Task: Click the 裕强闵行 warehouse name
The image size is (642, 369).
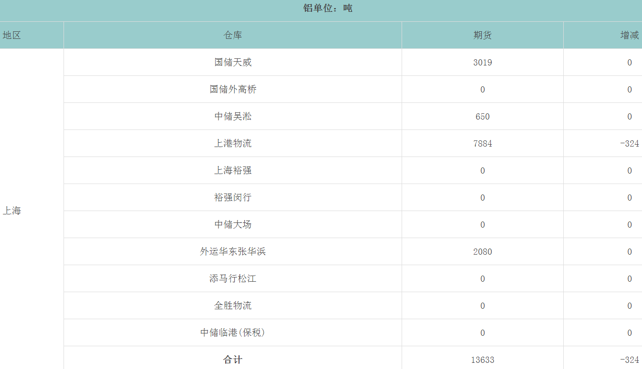Action: [232, 197]
